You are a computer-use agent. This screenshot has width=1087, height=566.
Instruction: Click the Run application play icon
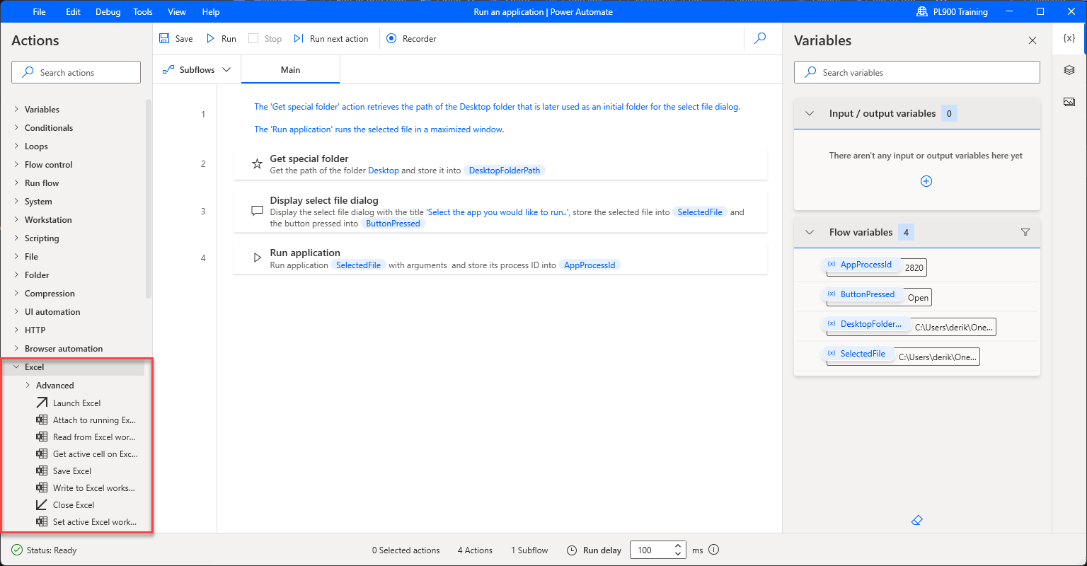pos(258,258)
